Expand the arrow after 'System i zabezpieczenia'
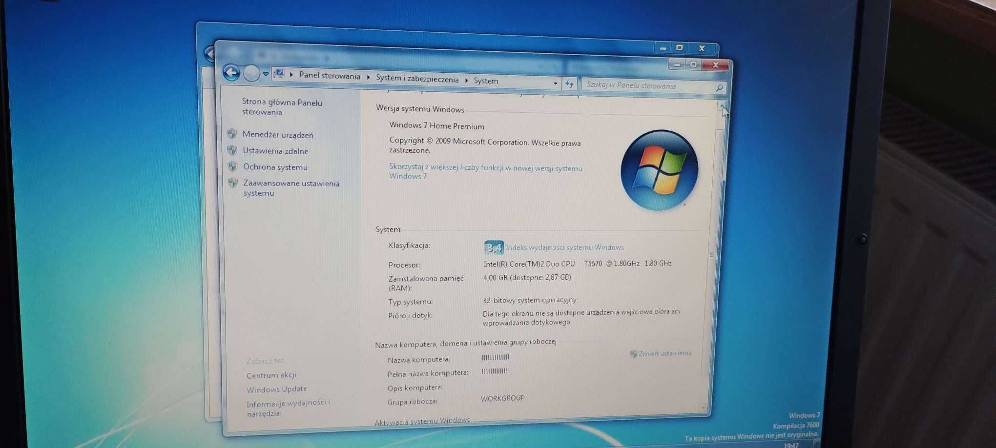The image size is (996, 448). pos(466,81)
